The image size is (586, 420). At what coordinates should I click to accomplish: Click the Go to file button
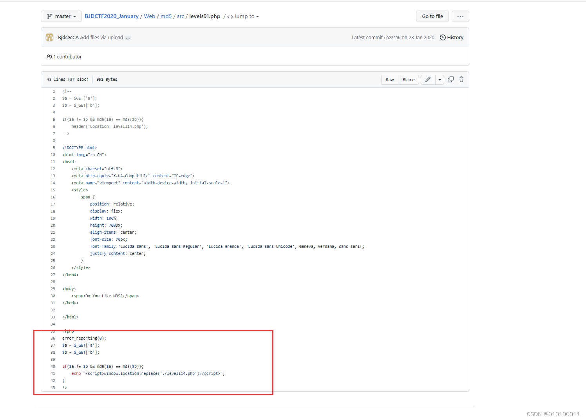(x=432, y=16)
